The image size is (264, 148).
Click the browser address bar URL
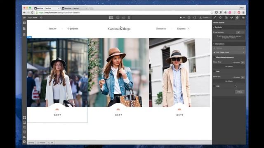coord(59,13)
